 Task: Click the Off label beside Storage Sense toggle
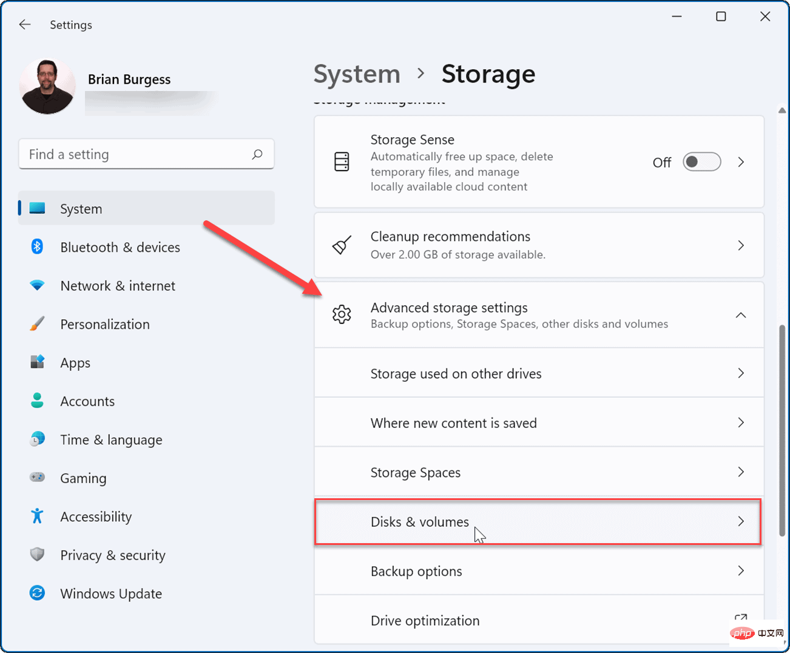[x=662, y=163]
